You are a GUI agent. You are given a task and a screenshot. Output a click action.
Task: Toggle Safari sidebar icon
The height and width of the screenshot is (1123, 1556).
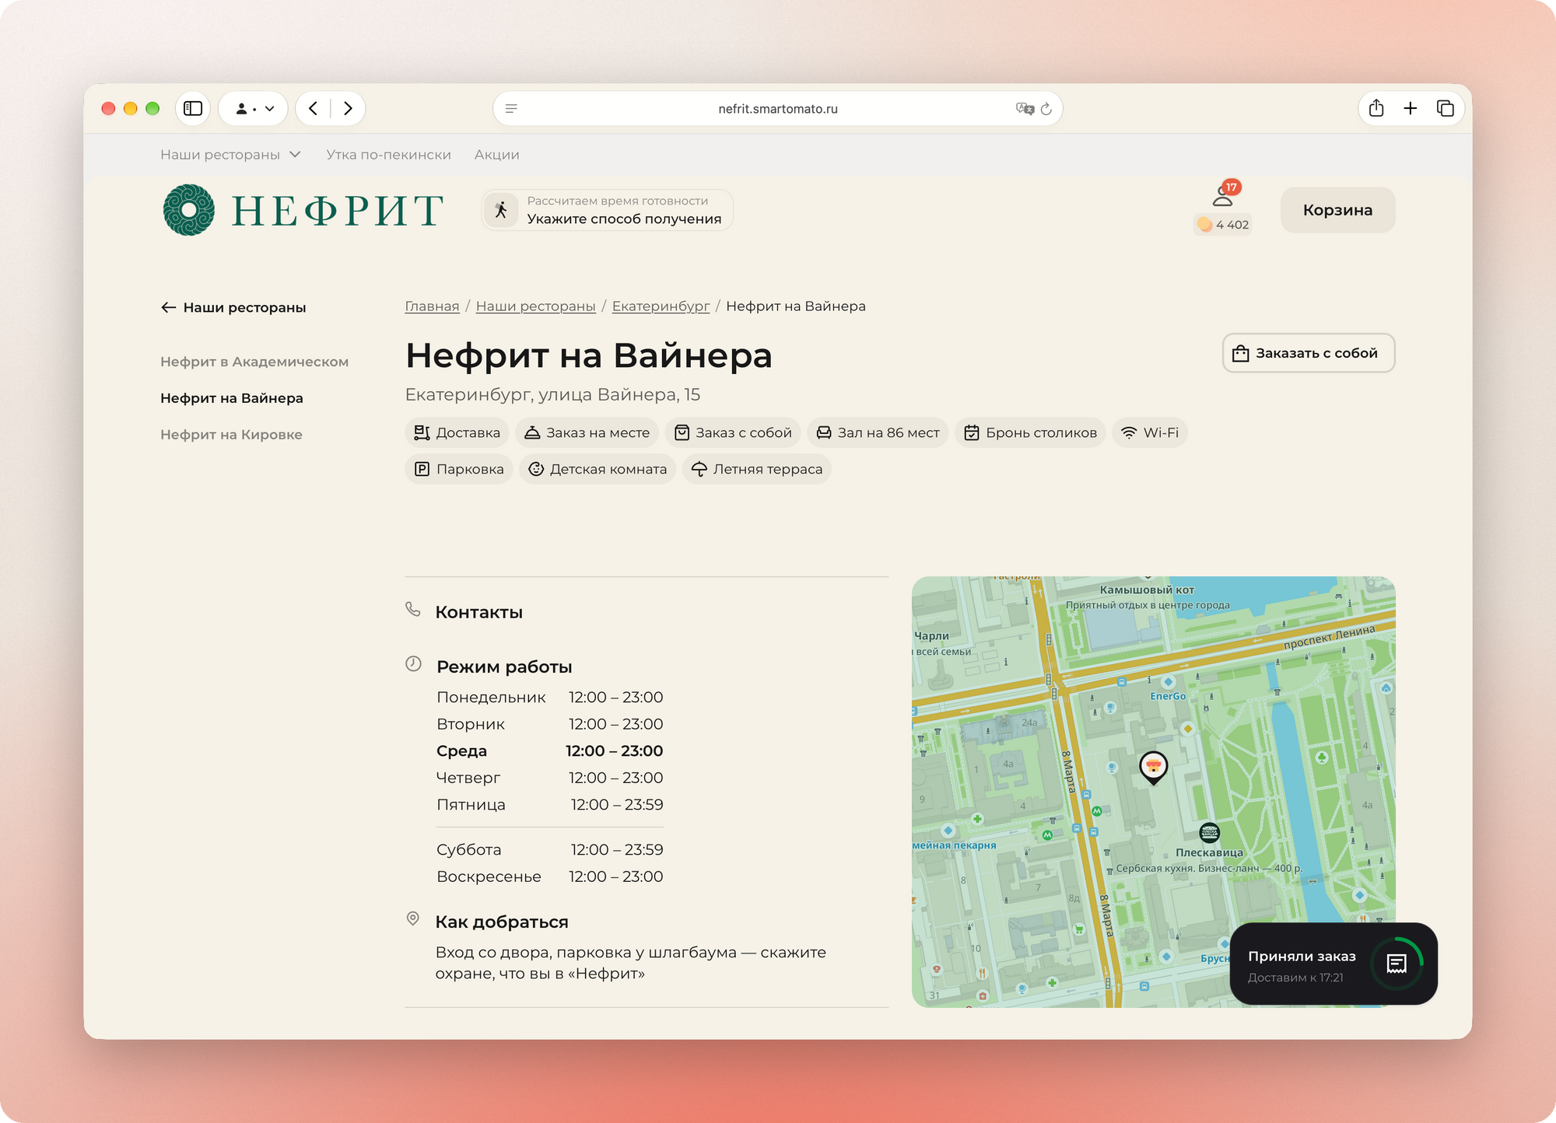[x=193, y=109]
